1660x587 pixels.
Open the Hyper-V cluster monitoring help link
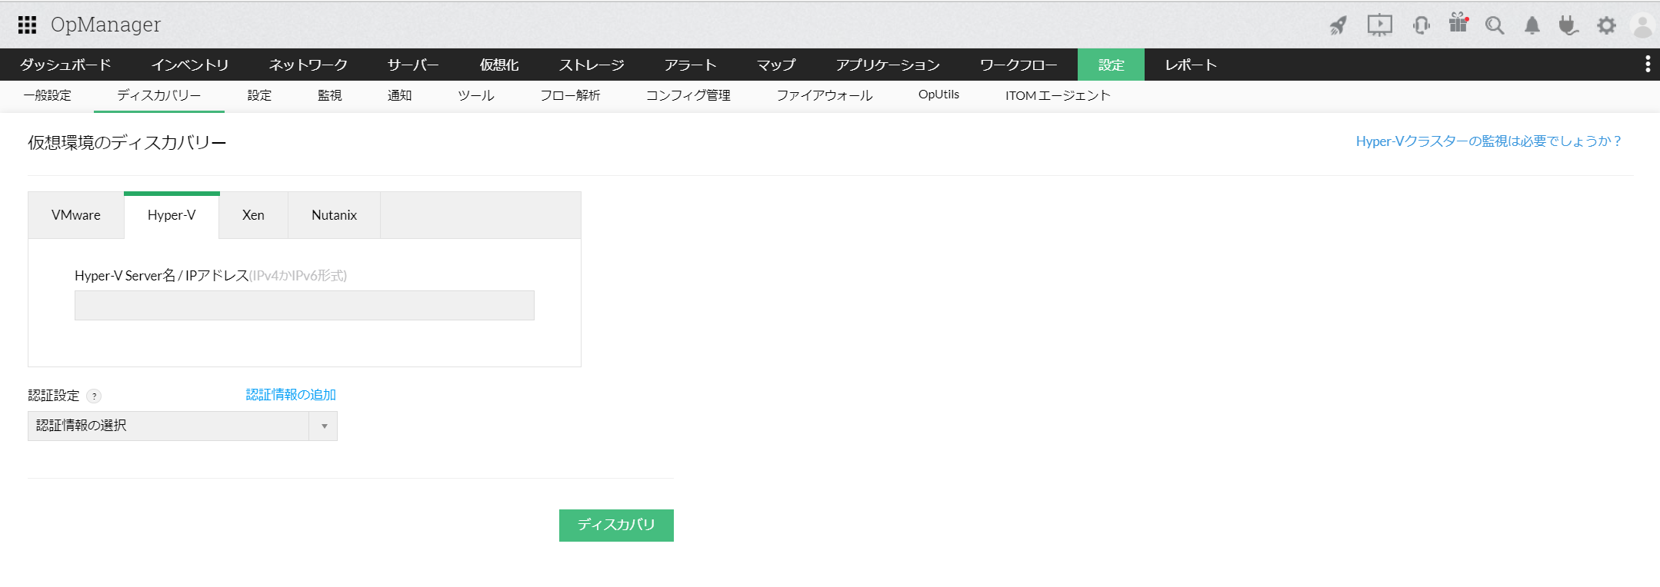(1488, 141)
